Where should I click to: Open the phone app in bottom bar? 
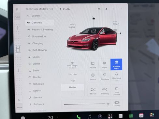79,117
